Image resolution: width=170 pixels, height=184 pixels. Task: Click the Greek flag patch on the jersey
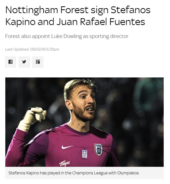[x=84, y=154]
